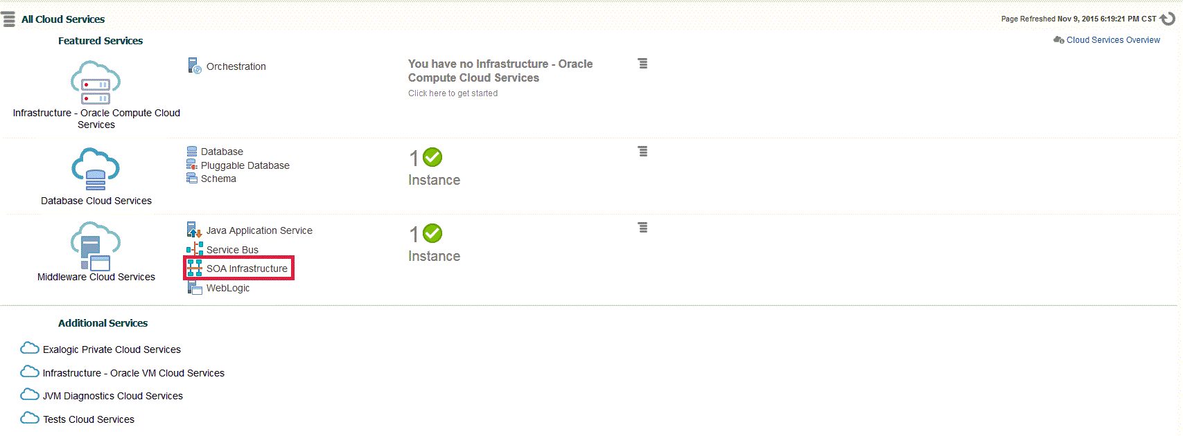Click the Page Refreshed timestamp text

pos(1078,19)
